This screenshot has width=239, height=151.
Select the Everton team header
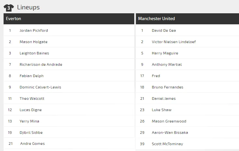coord(13,19)
